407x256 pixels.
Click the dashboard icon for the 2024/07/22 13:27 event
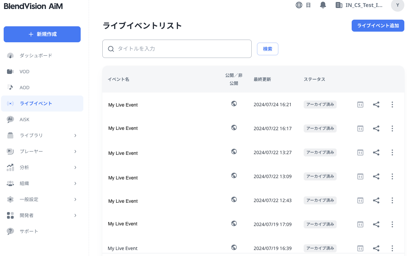360,152
